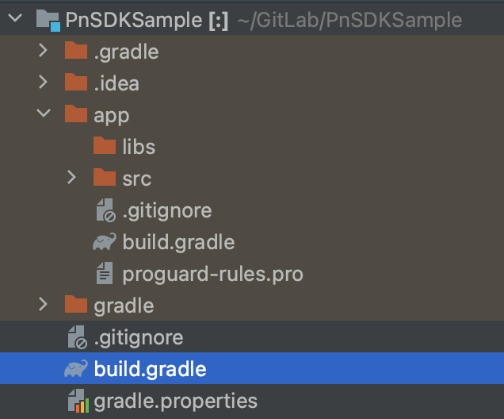504x419 pixels.
Task: Click the libs folder icon
Action: [x=105, y=145]
